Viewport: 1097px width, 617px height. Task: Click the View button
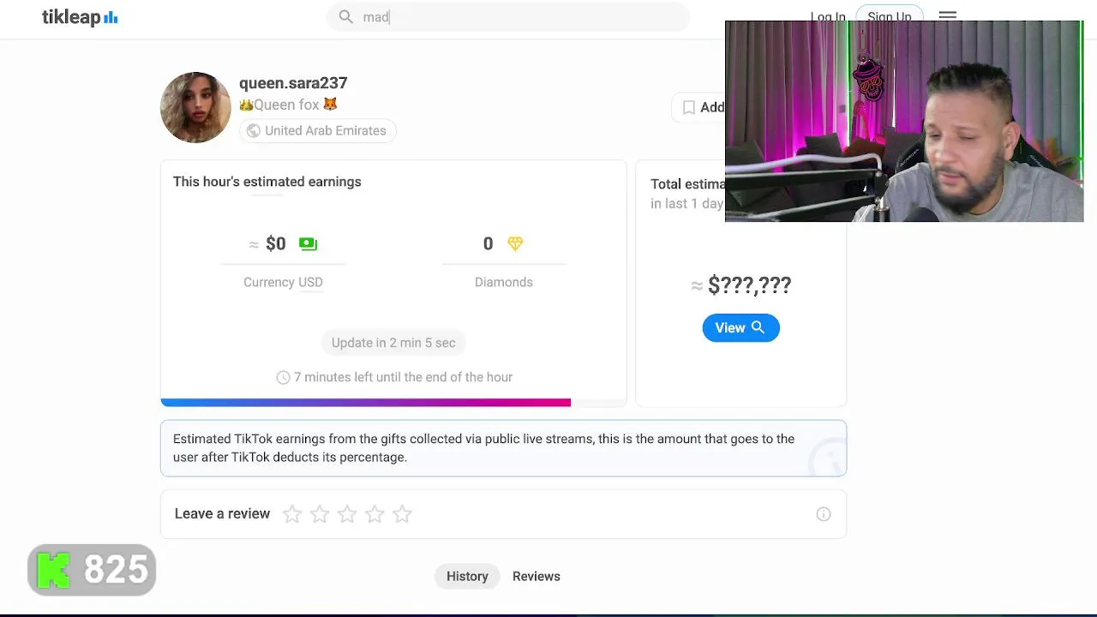pyautogui.click(x=740, y=327)
